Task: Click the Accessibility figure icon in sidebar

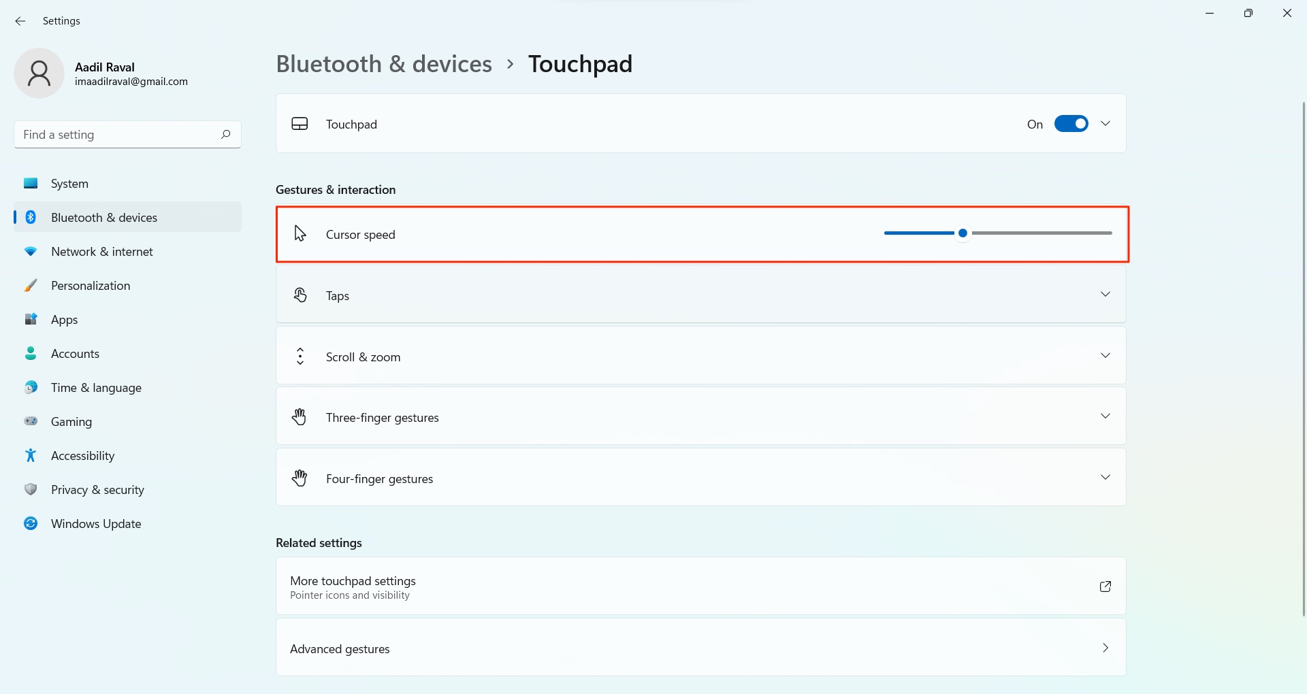Action: pyautogui.click(x=31, y=455)
